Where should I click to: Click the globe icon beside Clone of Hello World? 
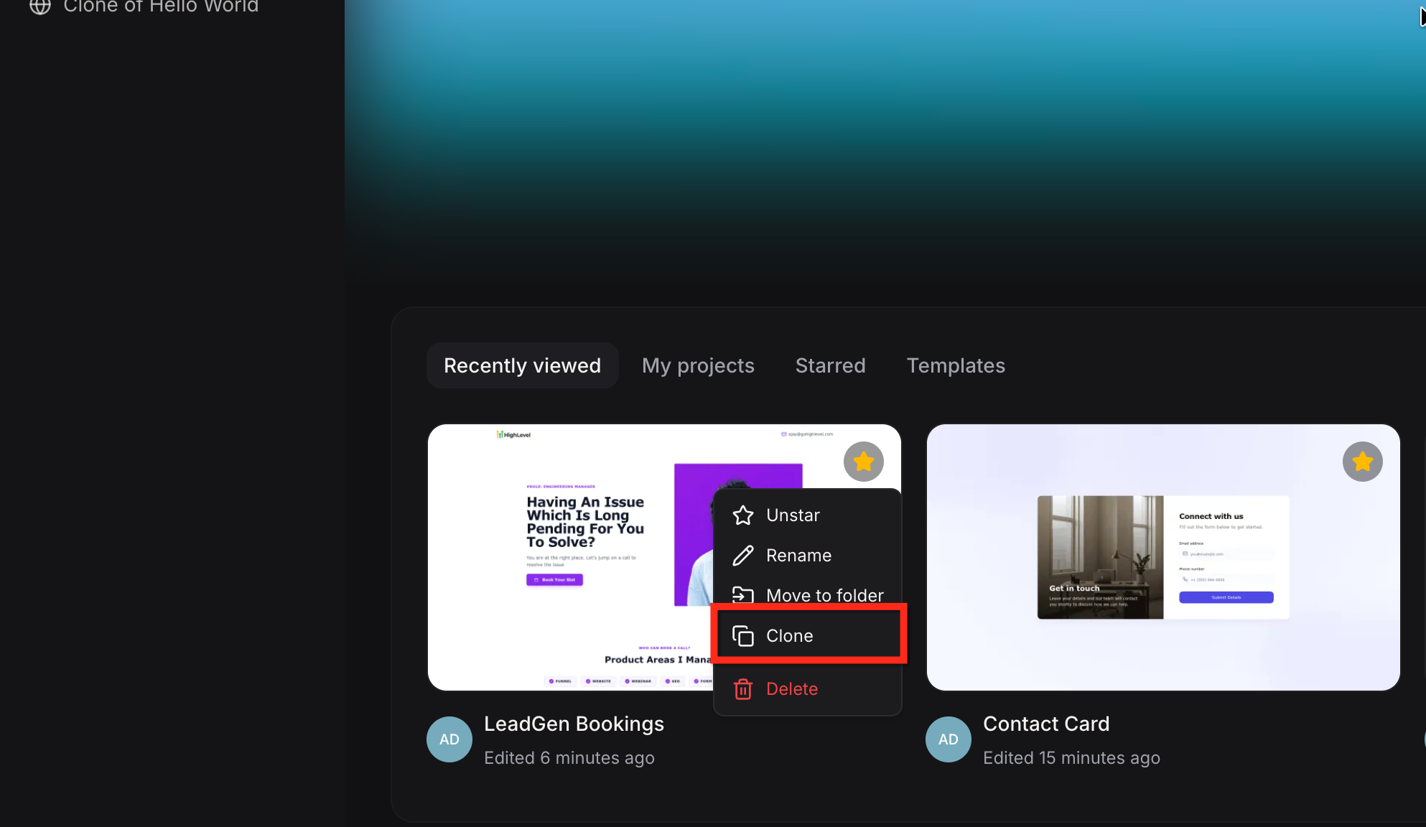[x=40, y=6]
